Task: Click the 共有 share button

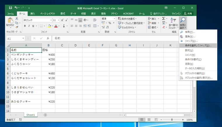Action: point(188,14)
